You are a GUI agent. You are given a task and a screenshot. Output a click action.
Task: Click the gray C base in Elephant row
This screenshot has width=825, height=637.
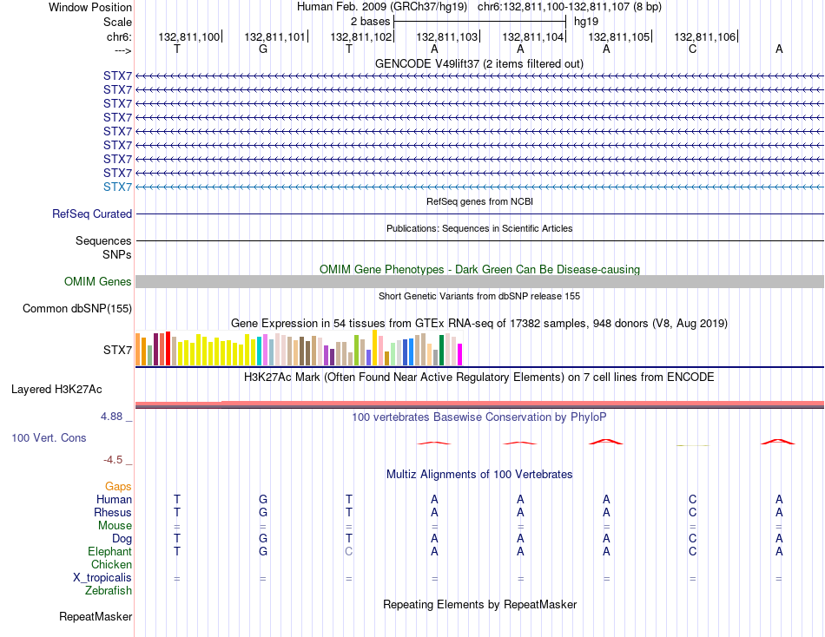tap(349, 551)
